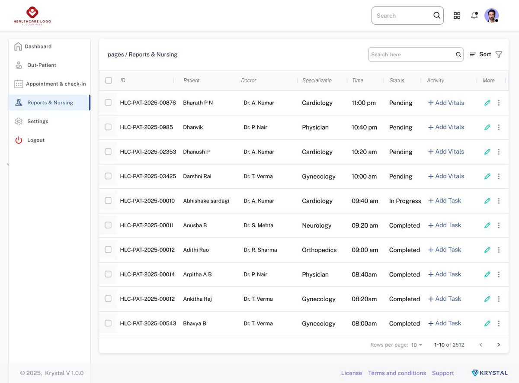The image size is (519, 383).
Task: Open the Rows per page dropdown
Action: pos(416,345)
